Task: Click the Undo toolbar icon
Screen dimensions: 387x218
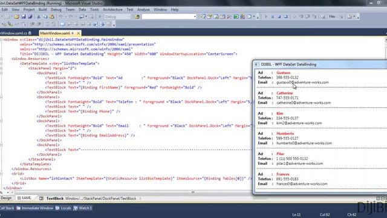Action: [x=60, y=16]
